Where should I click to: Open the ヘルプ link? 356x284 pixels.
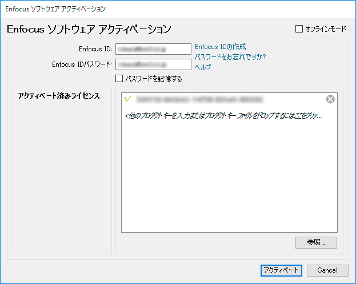203,67
